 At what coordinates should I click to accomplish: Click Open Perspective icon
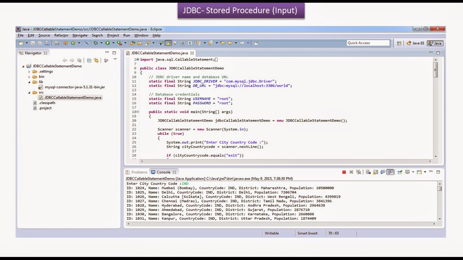tap(399, 43)
